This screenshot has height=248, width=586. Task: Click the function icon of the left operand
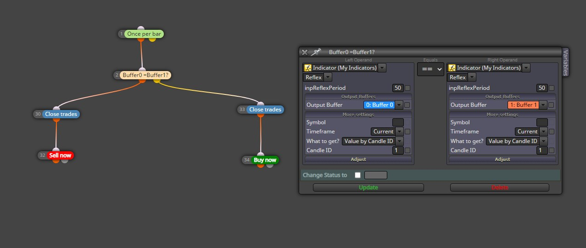tap(308, 68)
